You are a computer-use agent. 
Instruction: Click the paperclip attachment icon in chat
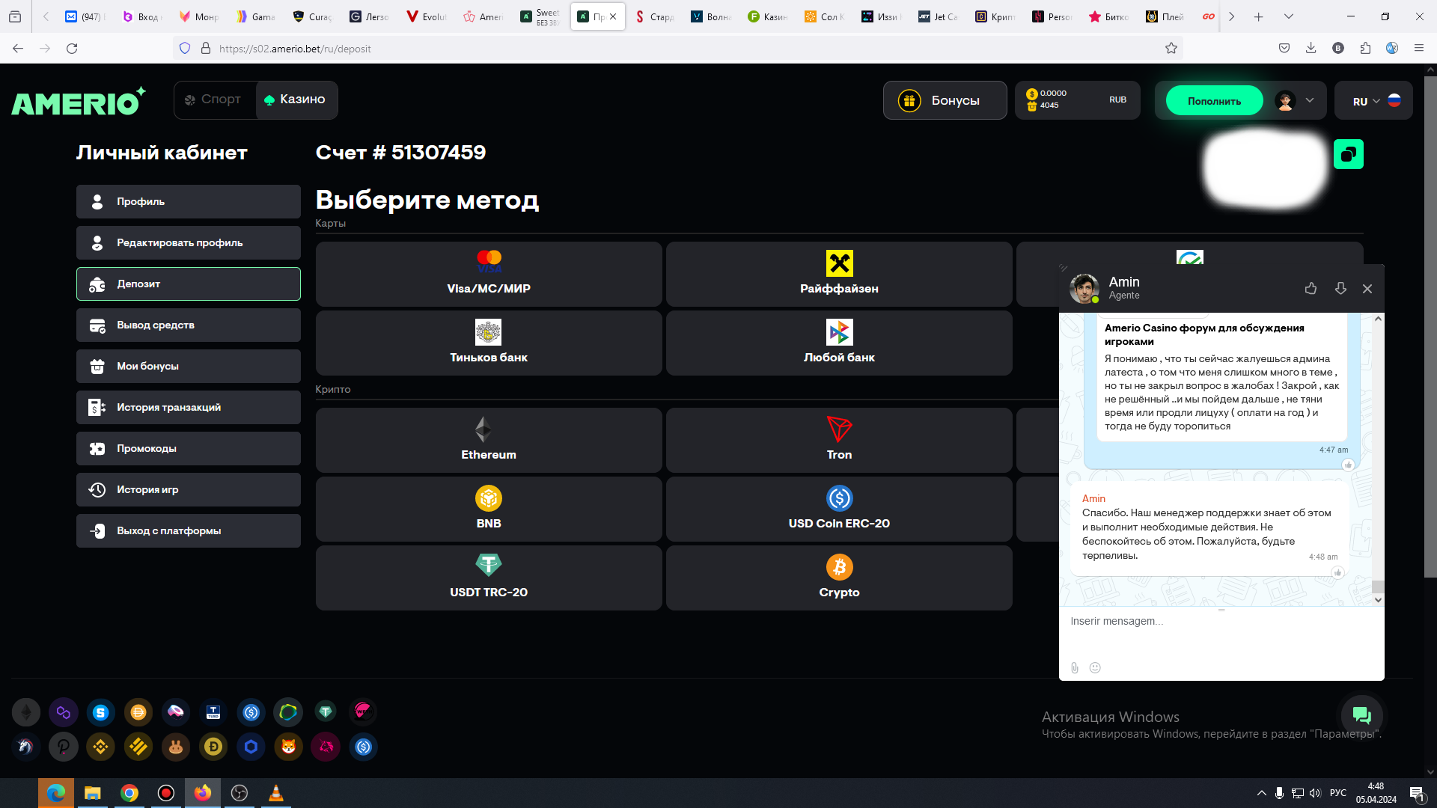click(1075, 667)
